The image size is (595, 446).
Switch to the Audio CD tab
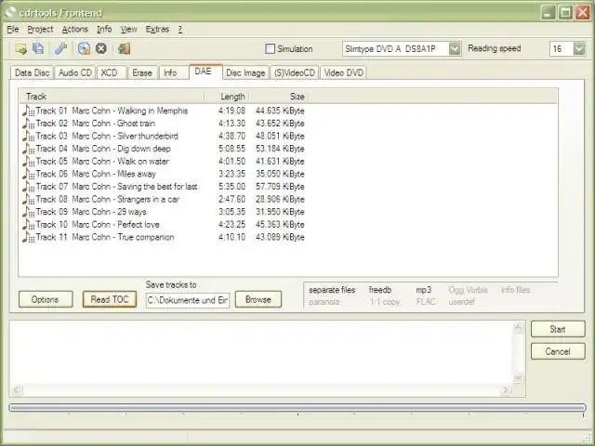tap(75, 72)
